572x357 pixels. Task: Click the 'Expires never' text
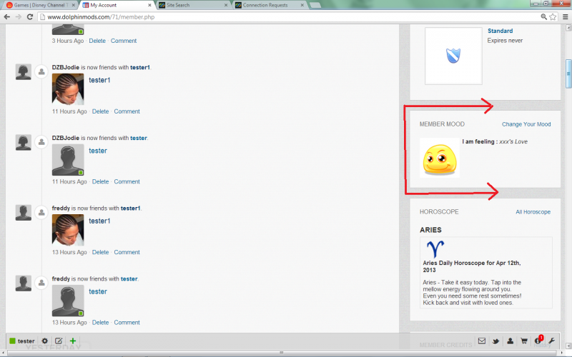(505, 41)
